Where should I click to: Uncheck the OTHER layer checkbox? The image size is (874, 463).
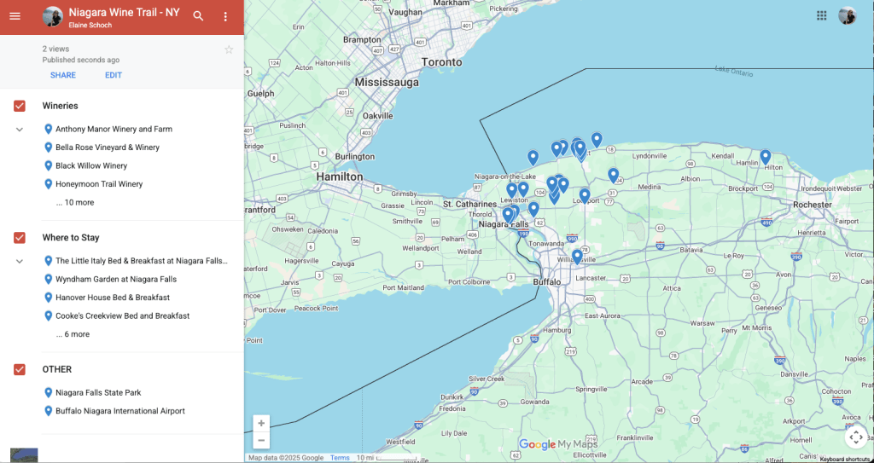tap(20, 369)
